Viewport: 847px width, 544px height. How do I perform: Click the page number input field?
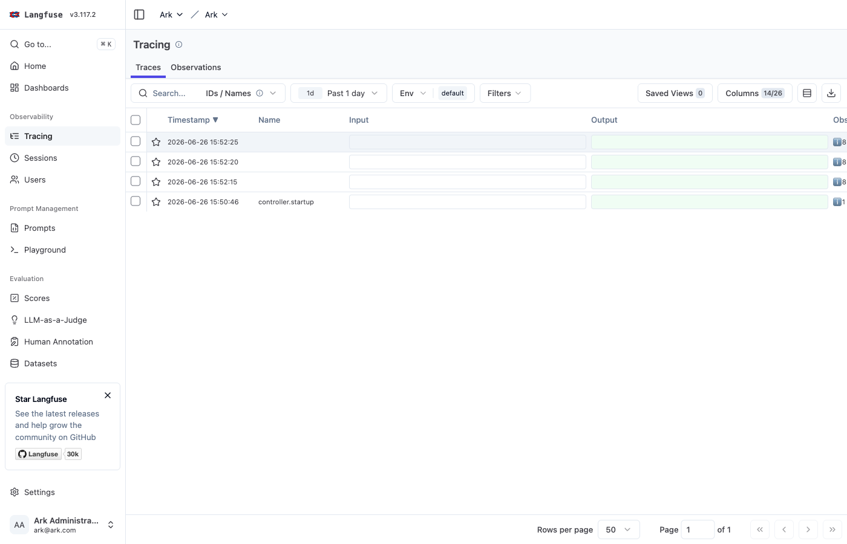(698, 529)
